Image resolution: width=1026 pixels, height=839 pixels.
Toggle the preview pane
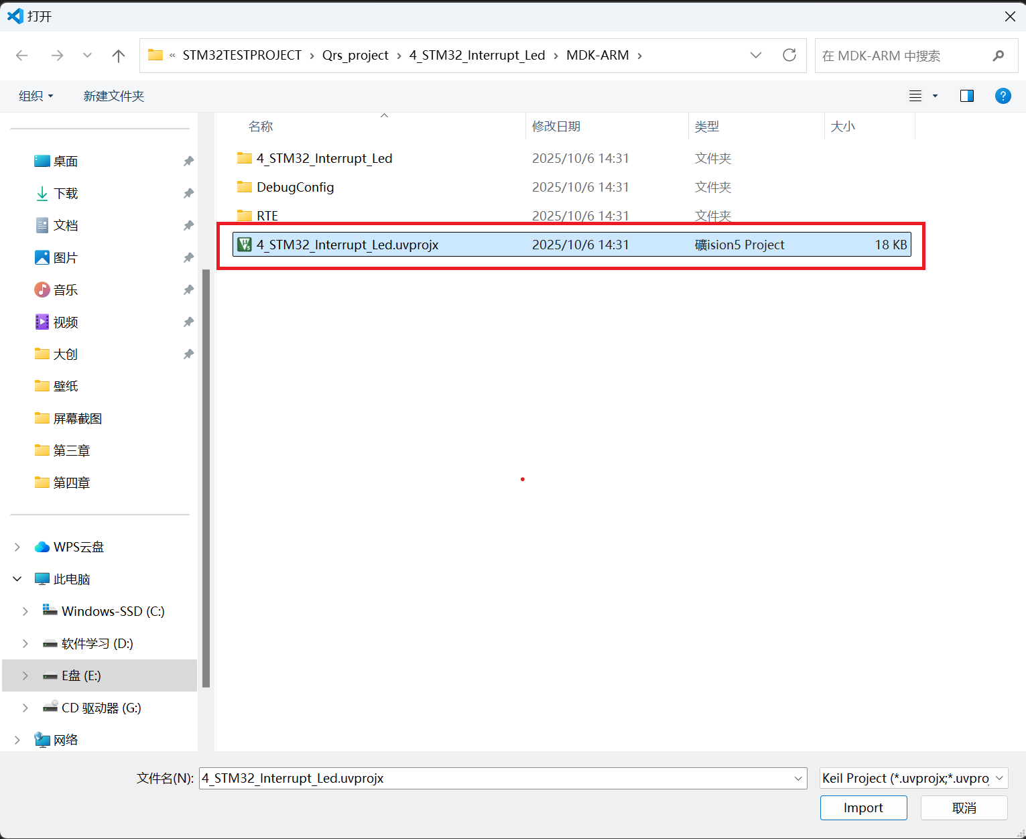coord(967,96)
